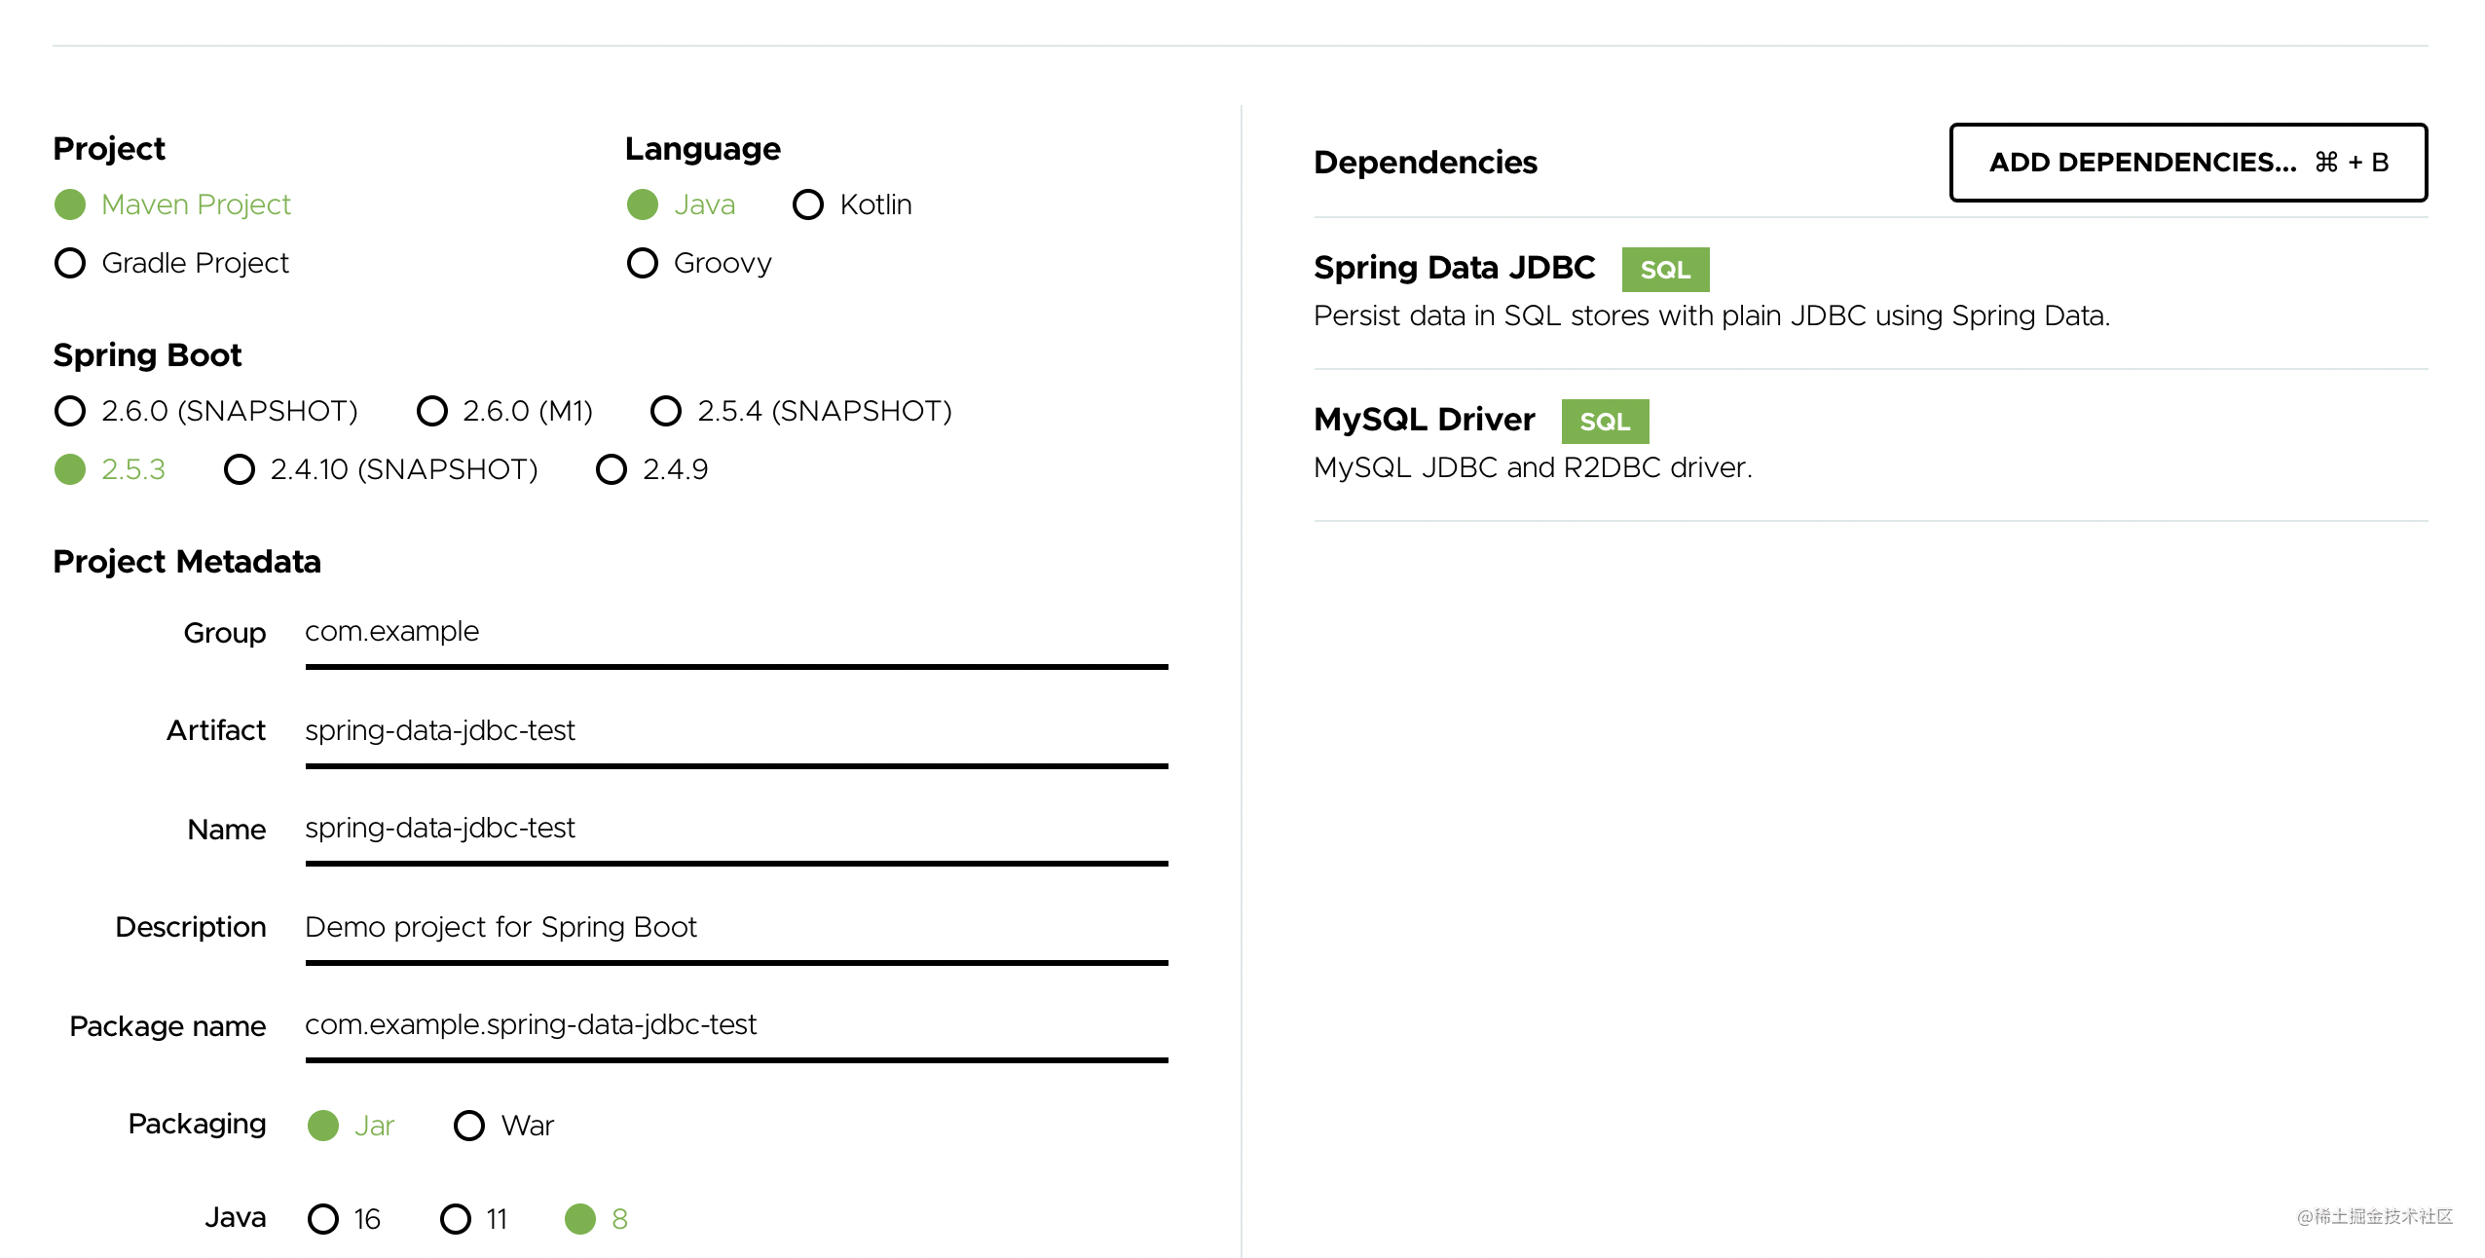Select Spring Boot 2.5.4 (SNAPSHOT)
This screenshot has width=2485, height=1258.
(666, 411)
